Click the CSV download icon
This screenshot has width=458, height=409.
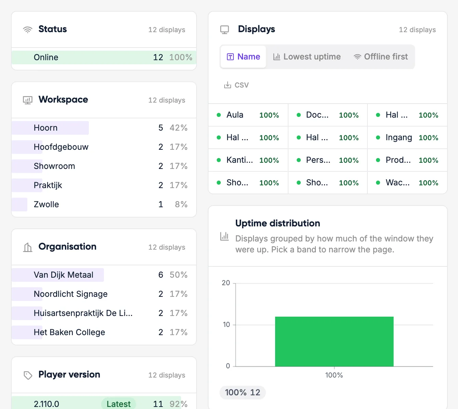[x=227, y=85]
